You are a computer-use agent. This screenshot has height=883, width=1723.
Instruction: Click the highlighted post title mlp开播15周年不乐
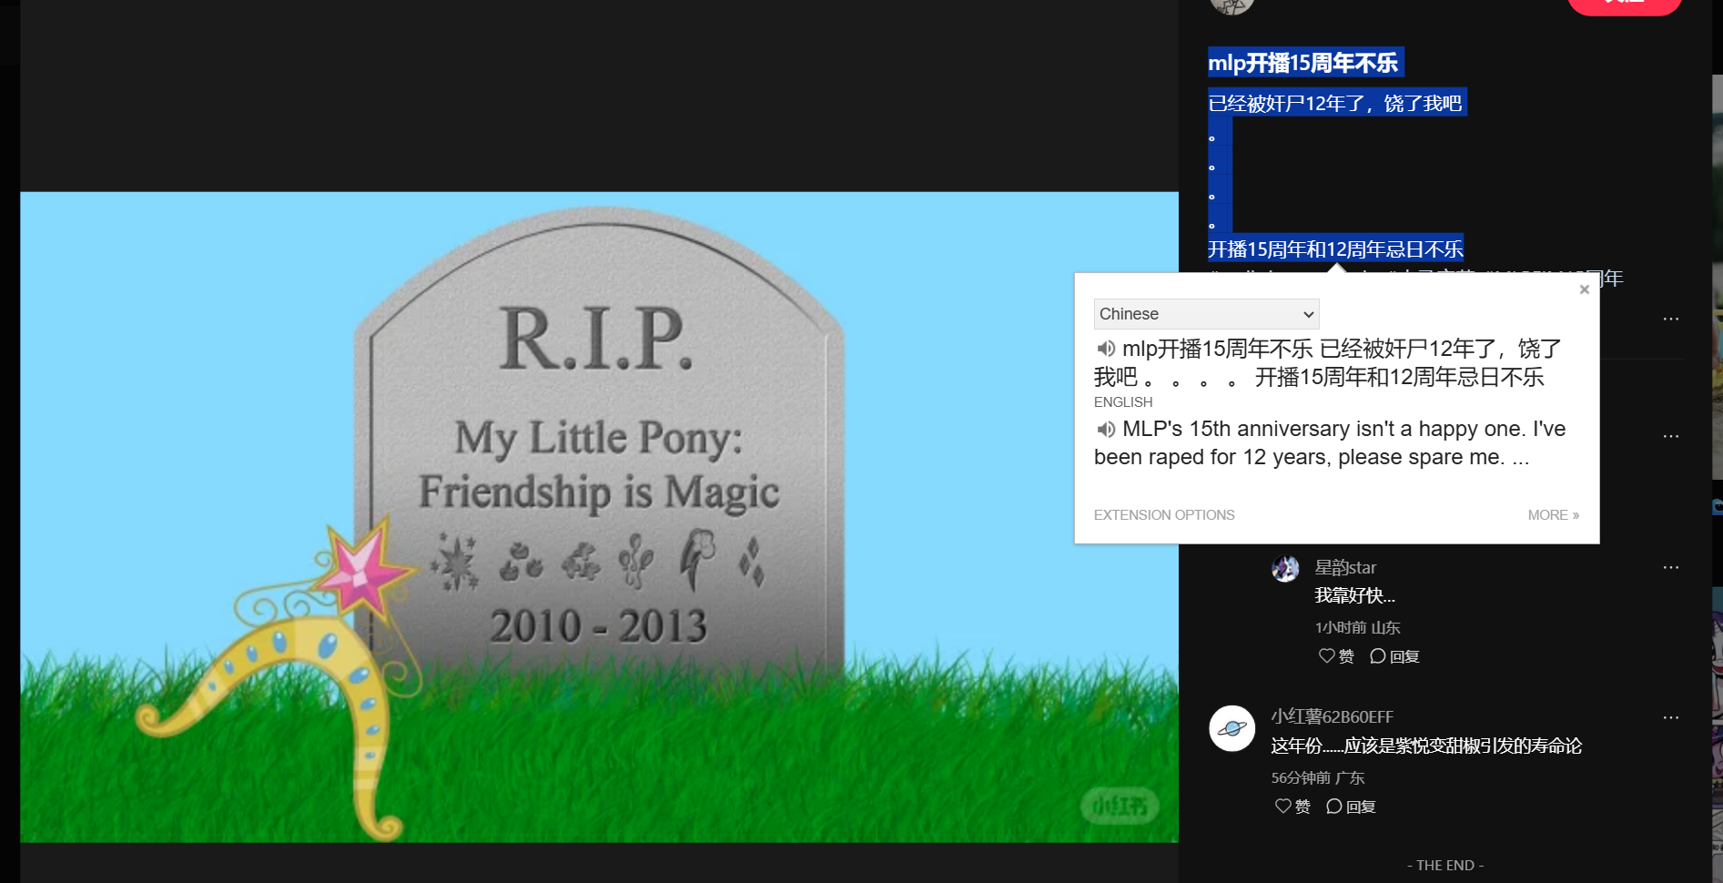(1302, 63)
